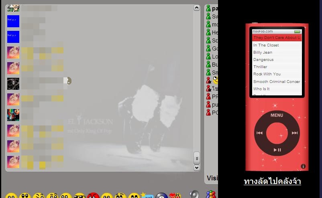Select green user icon beside 'Sw'
322x198 pixels.
tap(208, 16)
